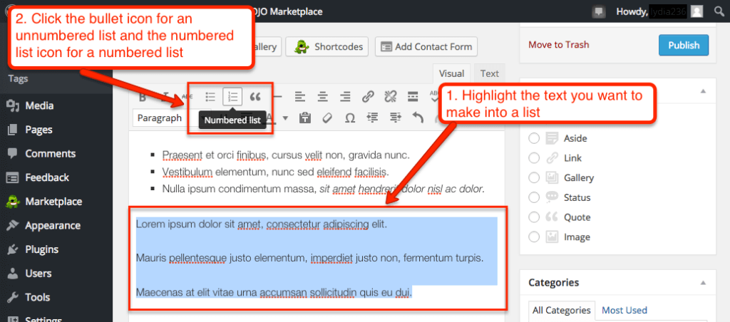730x322 pixels.
Task: Click the bulleted list icon
Action: point(210,97)
